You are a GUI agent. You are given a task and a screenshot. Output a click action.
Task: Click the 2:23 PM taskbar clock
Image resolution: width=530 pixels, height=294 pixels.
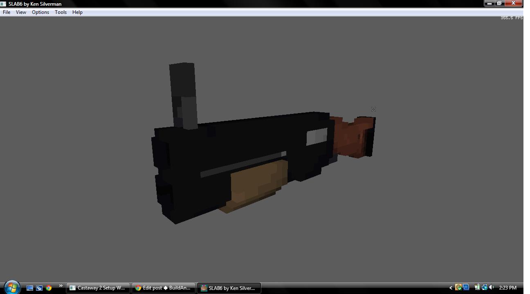point(508,288)
